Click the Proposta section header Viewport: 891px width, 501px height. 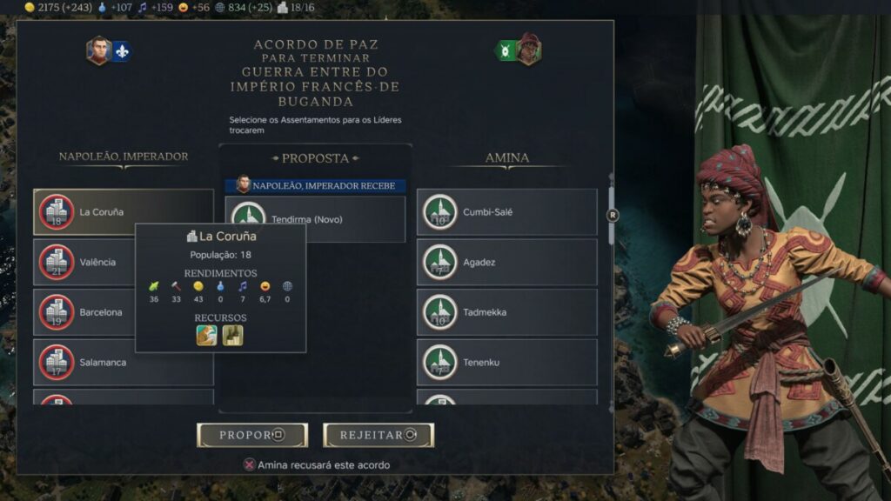click(x=315, y=158)
